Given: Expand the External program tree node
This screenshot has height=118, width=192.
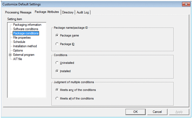Looking at the screenshot, I should pos(10,55).
